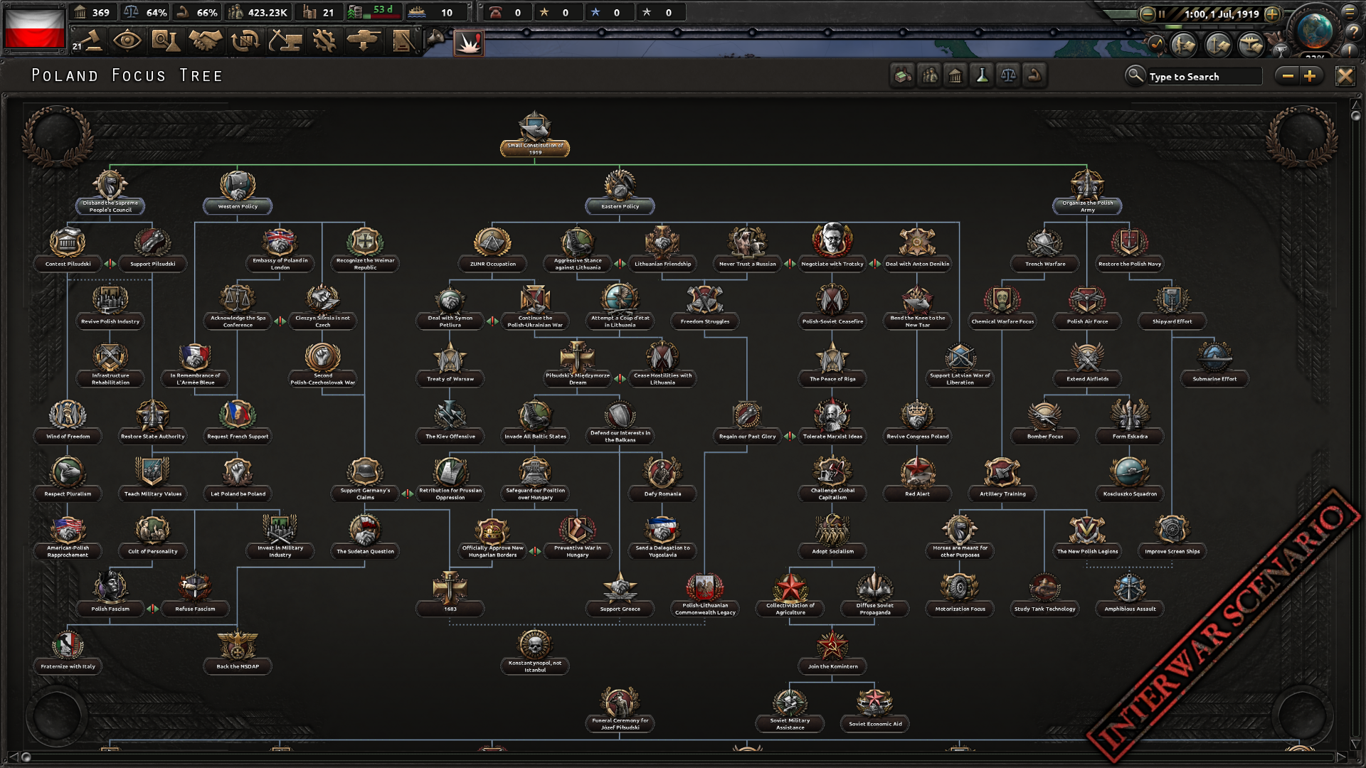Image resolution: width=1366 pixels, height=768 pixels.
Task: Select the Study Tank Technology focus
Action: (1044, 594)
